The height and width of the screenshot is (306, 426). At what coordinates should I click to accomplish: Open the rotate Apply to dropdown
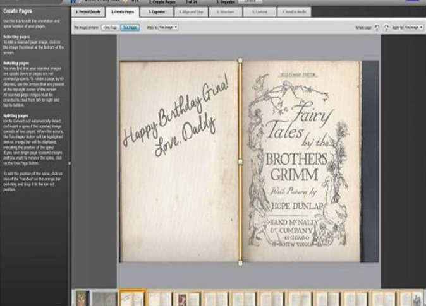[x=413, y=28]
